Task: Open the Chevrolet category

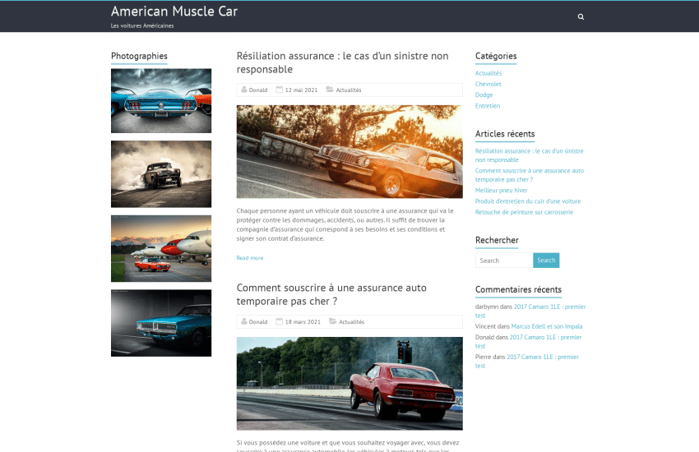Action: 488,84
